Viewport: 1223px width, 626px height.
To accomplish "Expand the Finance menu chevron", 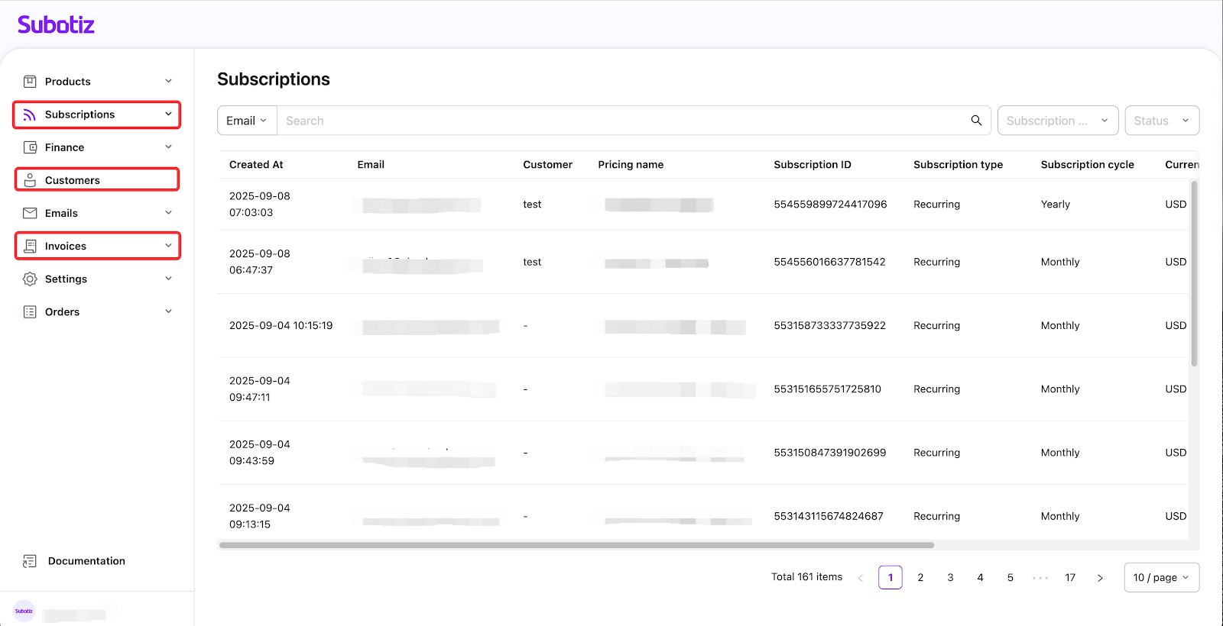I will pos(168,147).
